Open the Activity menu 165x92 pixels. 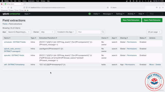(x=131, y=14)
